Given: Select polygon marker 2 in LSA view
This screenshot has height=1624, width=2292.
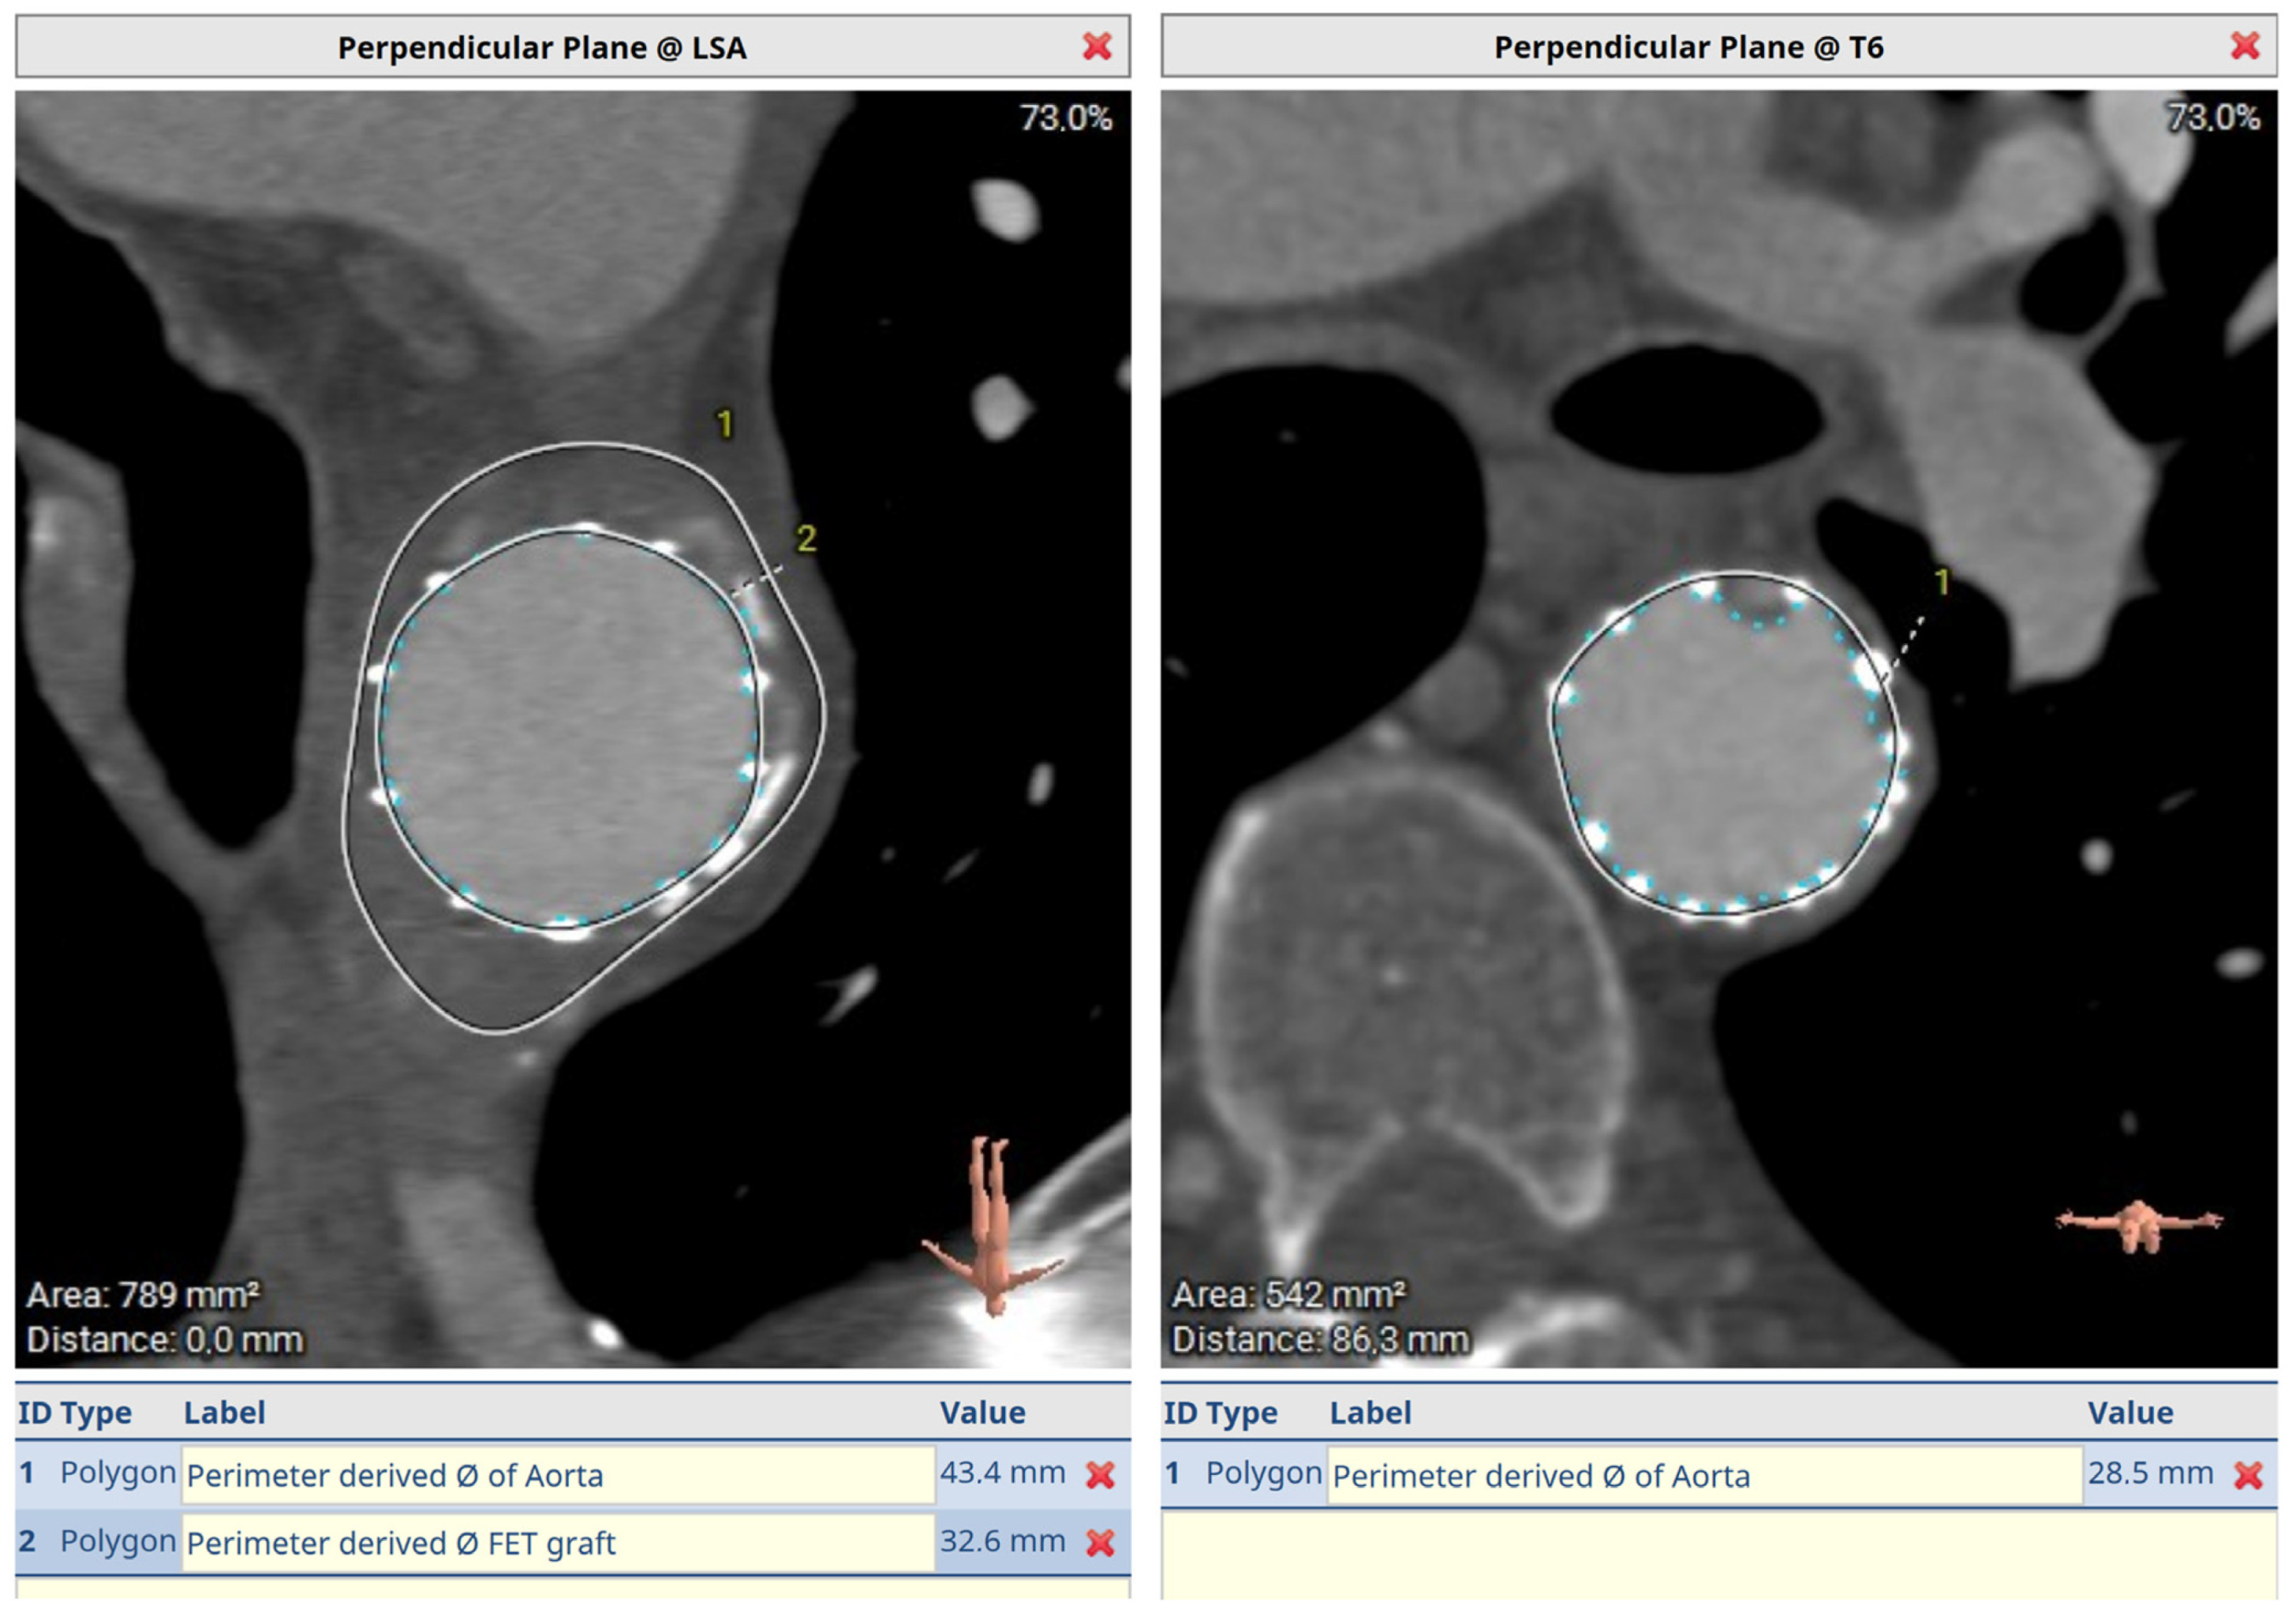Looking at the screenshot, I should (806, 539).
